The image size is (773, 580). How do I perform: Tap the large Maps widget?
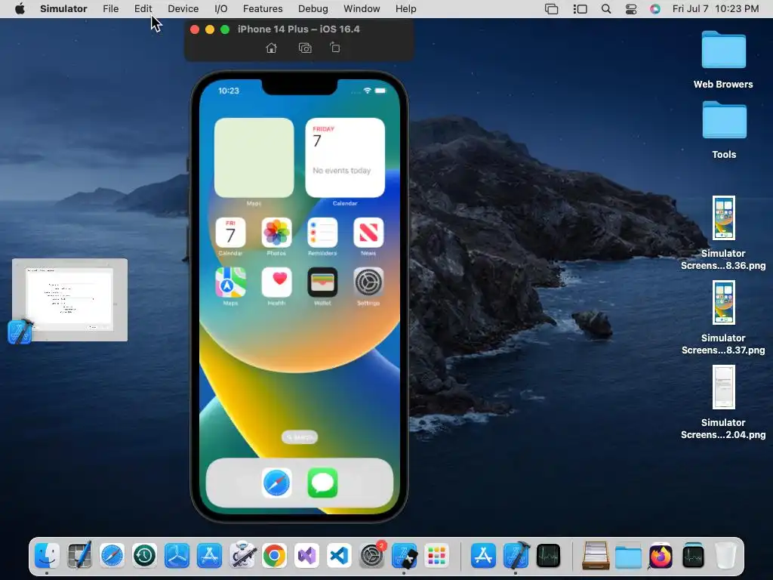(254, 158)
